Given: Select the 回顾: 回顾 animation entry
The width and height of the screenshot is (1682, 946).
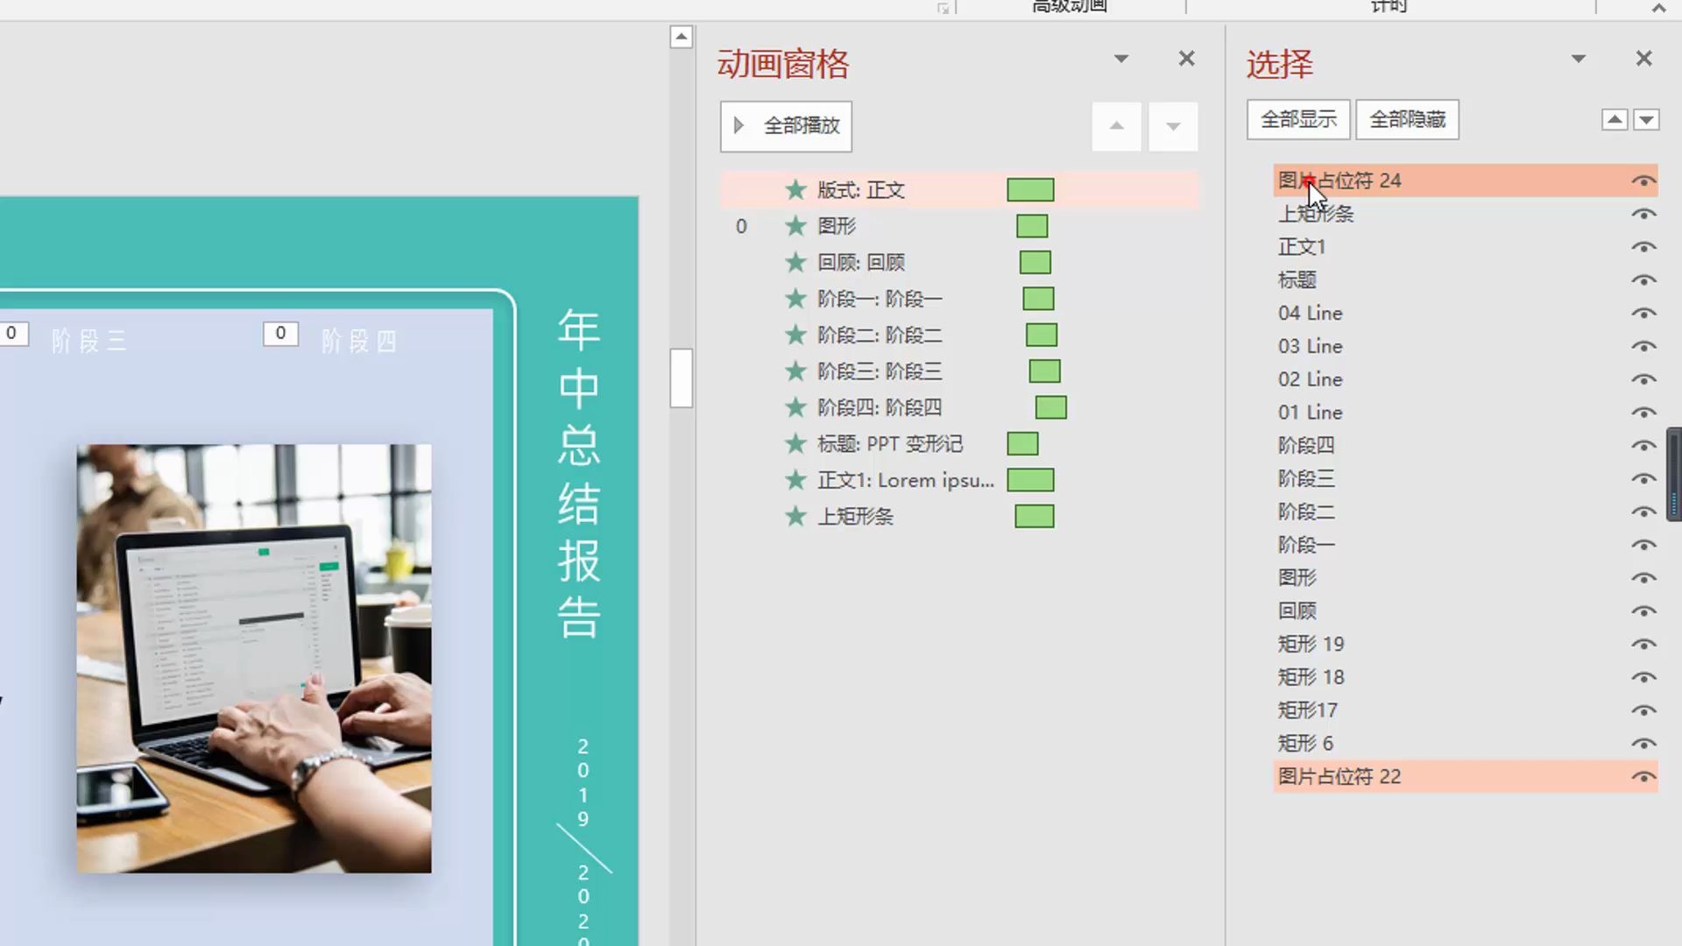Looking at the screenshot, I should pyautogui.click(x=959, y=262).
